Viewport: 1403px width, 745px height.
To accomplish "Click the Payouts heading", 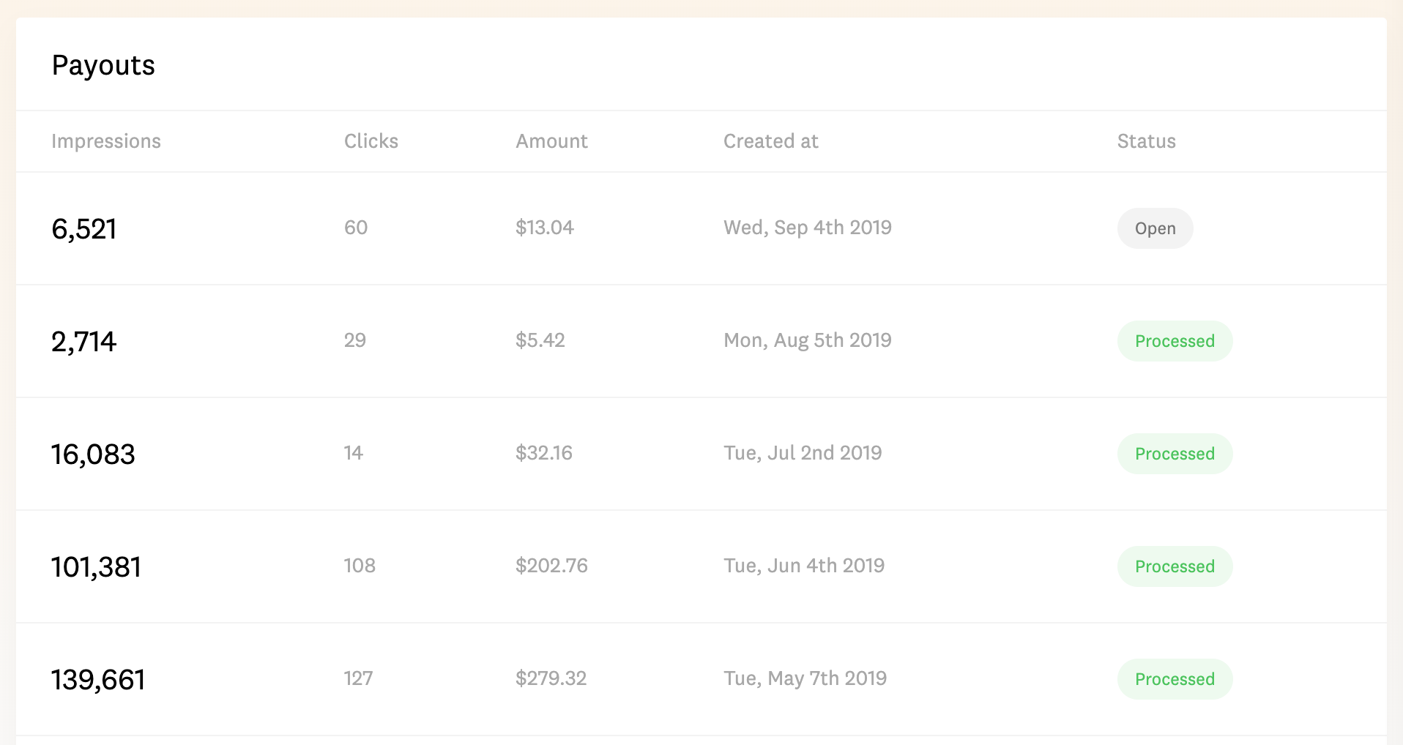I will (103, 65).
